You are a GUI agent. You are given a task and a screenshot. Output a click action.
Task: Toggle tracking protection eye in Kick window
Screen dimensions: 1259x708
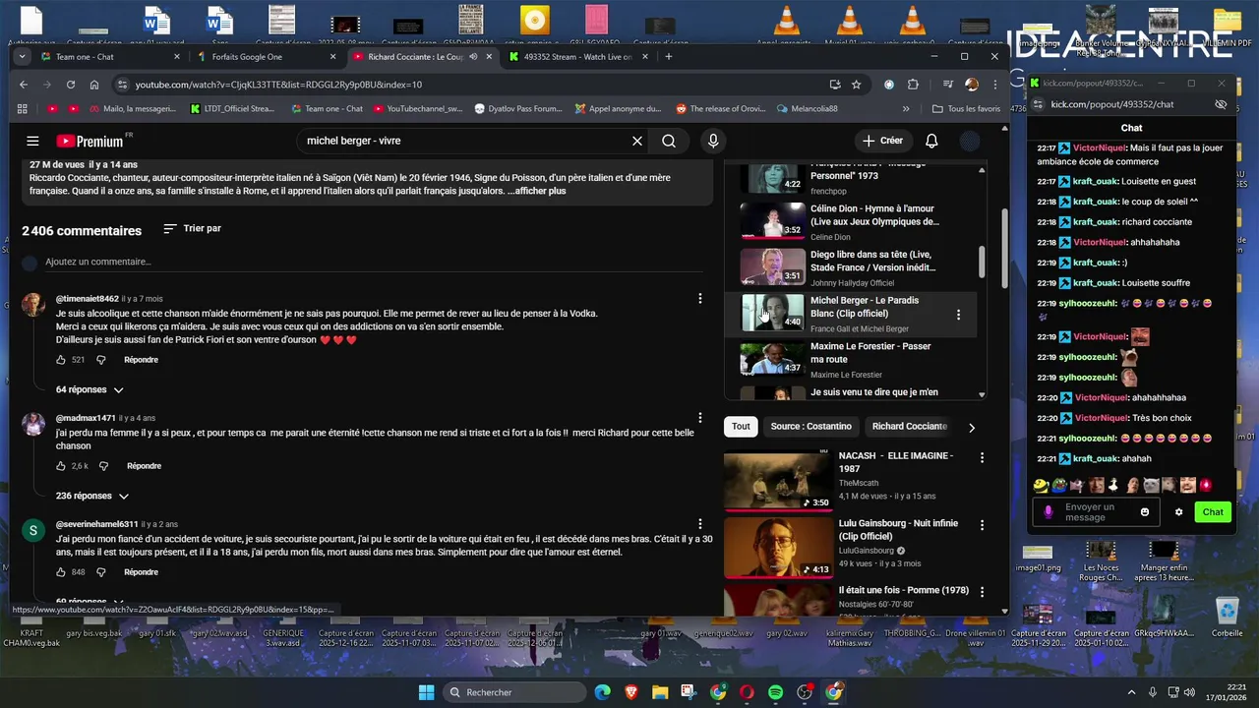click(1221, 104)
